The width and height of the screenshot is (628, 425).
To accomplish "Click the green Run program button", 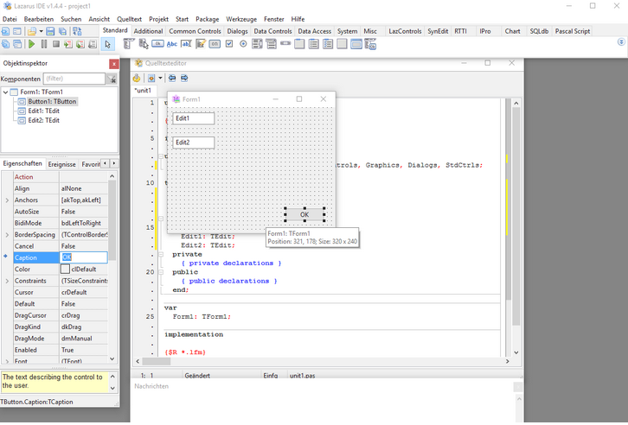I will [x=31, y=44].
